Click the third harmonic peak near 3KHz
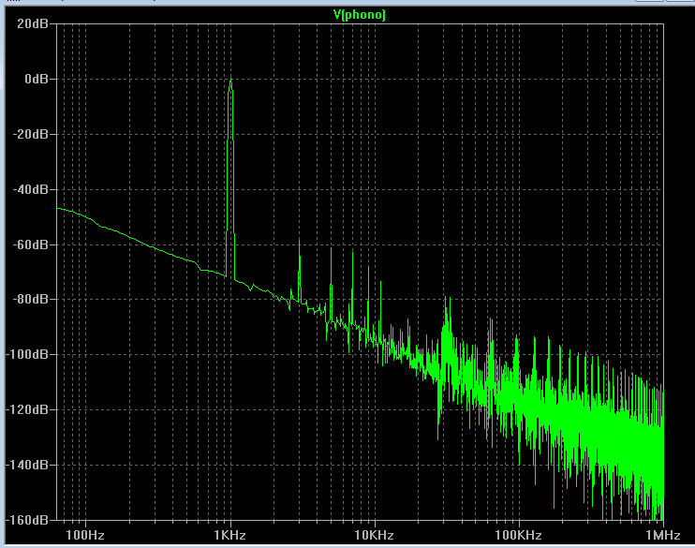 tap(299, 241)
